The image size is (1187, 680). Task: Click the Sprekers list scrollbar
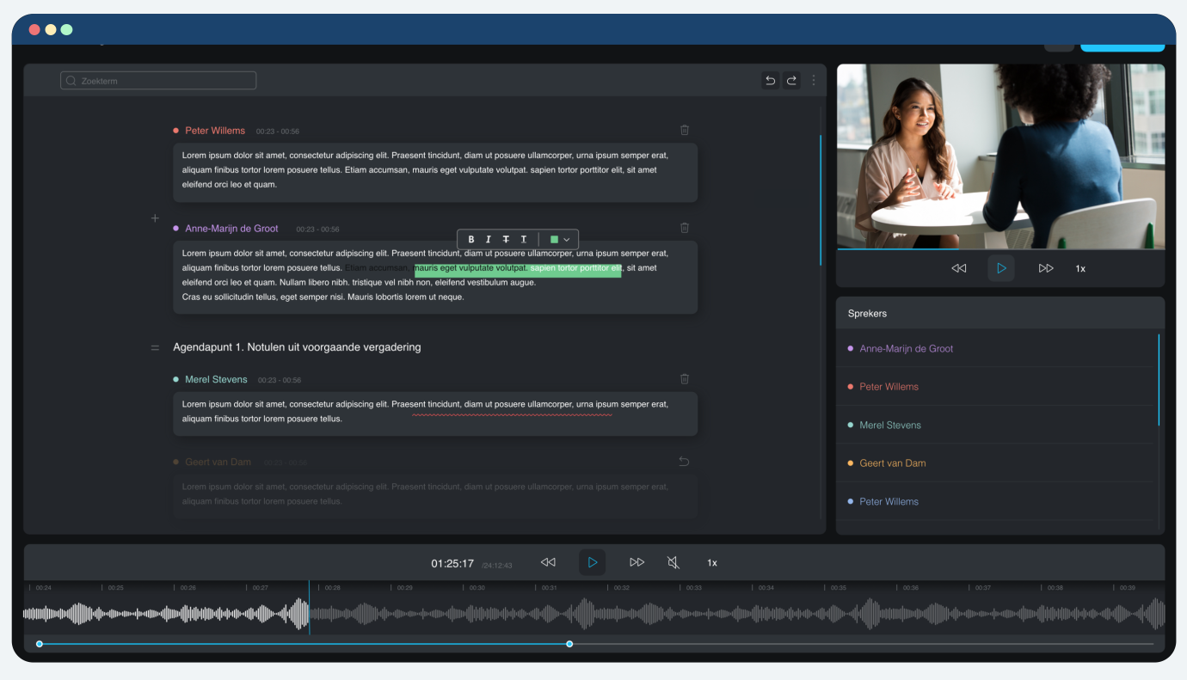(x=1159, y=380)
